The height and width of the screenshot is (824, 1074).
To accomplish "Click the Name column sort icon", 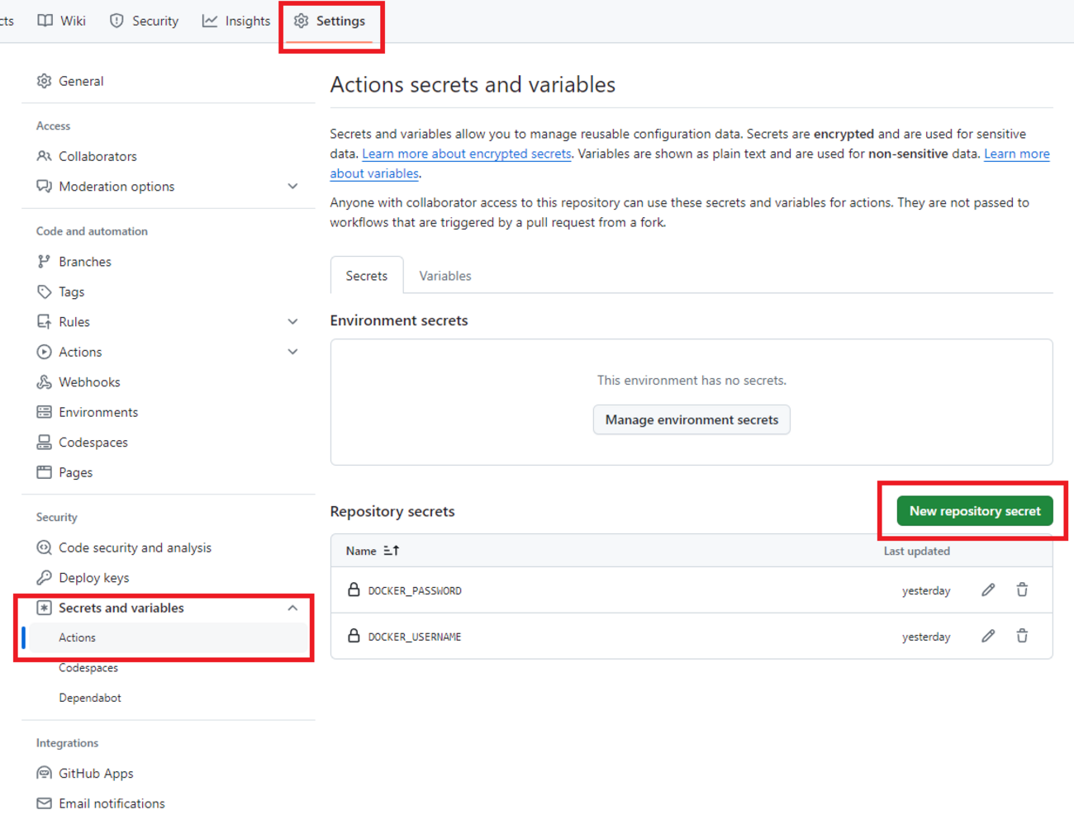I will pos(392,551).
